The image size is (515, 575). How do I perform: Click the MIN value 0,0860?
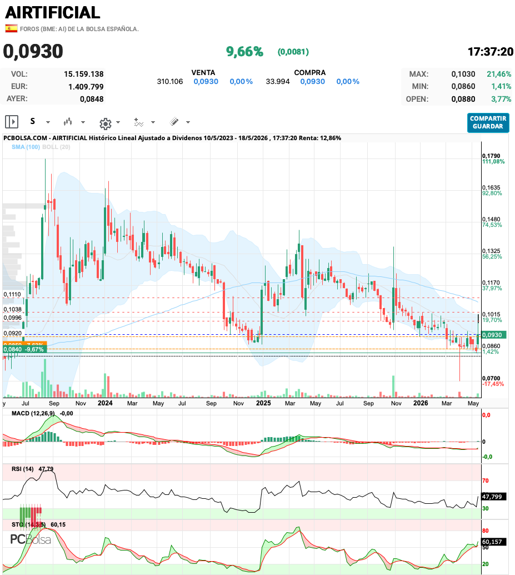(463, 87)
